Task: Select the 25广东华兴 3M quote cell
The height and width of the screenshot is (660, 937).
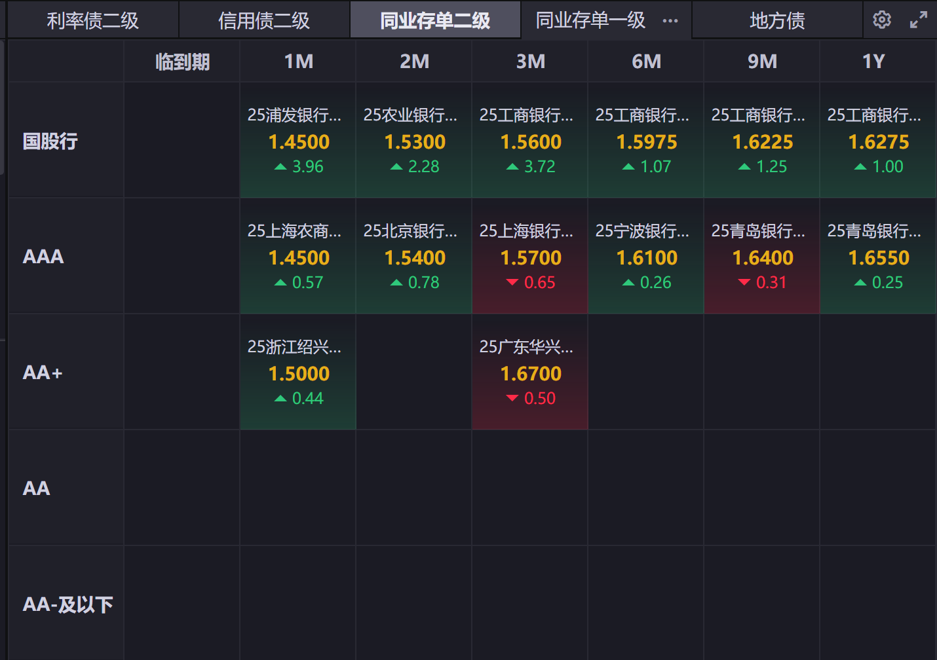Action: pos(530,373)
